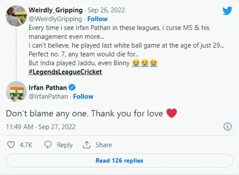239x175 pixels.
Task: Open the Read 126 replies button
Action: [119, 161]
